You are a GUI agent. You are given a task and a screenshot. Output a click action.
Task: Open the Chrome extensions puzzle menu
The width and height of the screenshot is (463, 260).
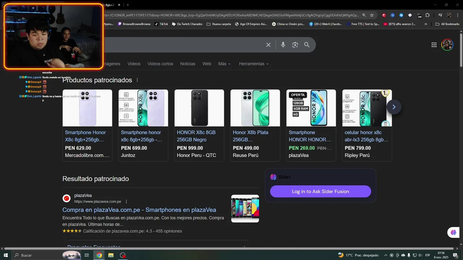tap(428, 15)
